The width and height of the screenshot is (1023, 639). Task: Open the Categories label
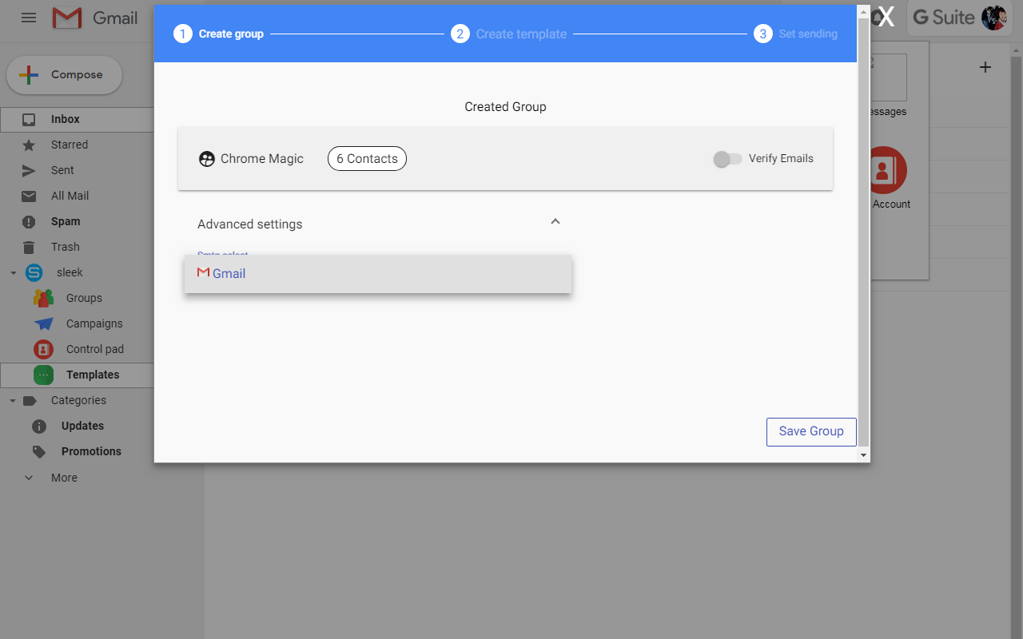(78, 400)
